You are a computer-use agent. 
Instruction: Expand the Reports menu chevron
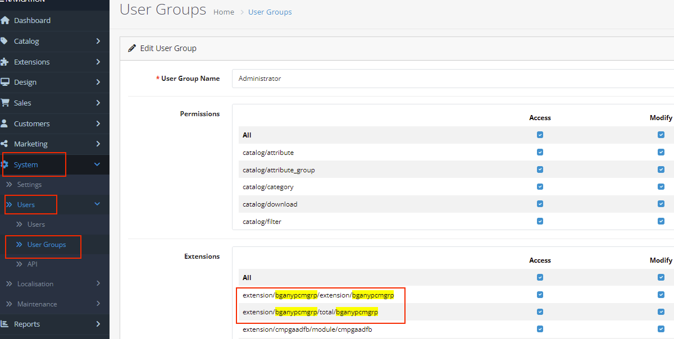pos(98,324)
